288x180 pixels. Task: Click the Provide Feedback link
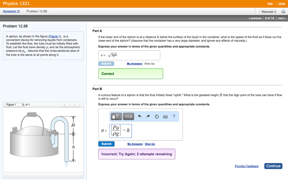247,166
